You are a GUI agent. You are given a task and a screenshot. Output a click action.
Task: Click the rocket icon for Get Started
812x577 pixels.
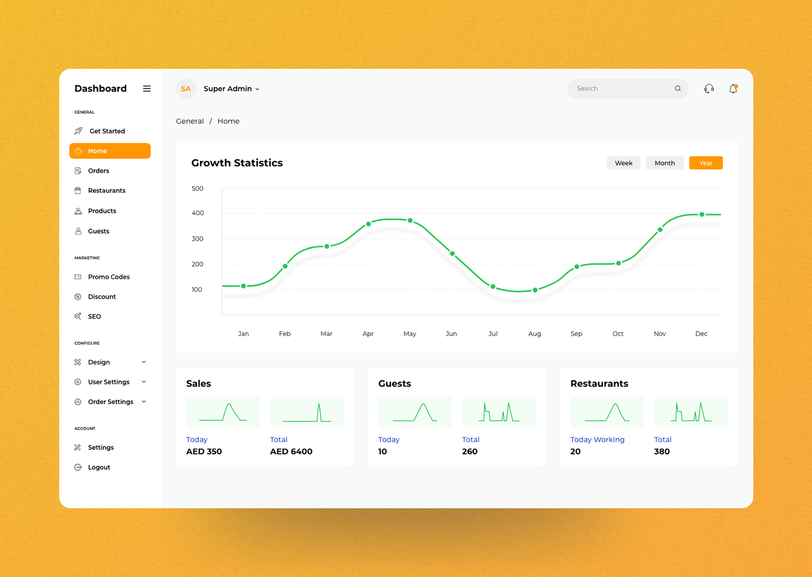tap(79, 131)
